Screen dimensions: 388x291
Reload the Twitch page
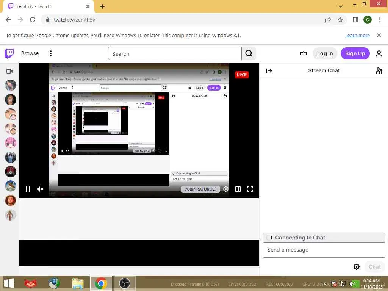point(33,20)
